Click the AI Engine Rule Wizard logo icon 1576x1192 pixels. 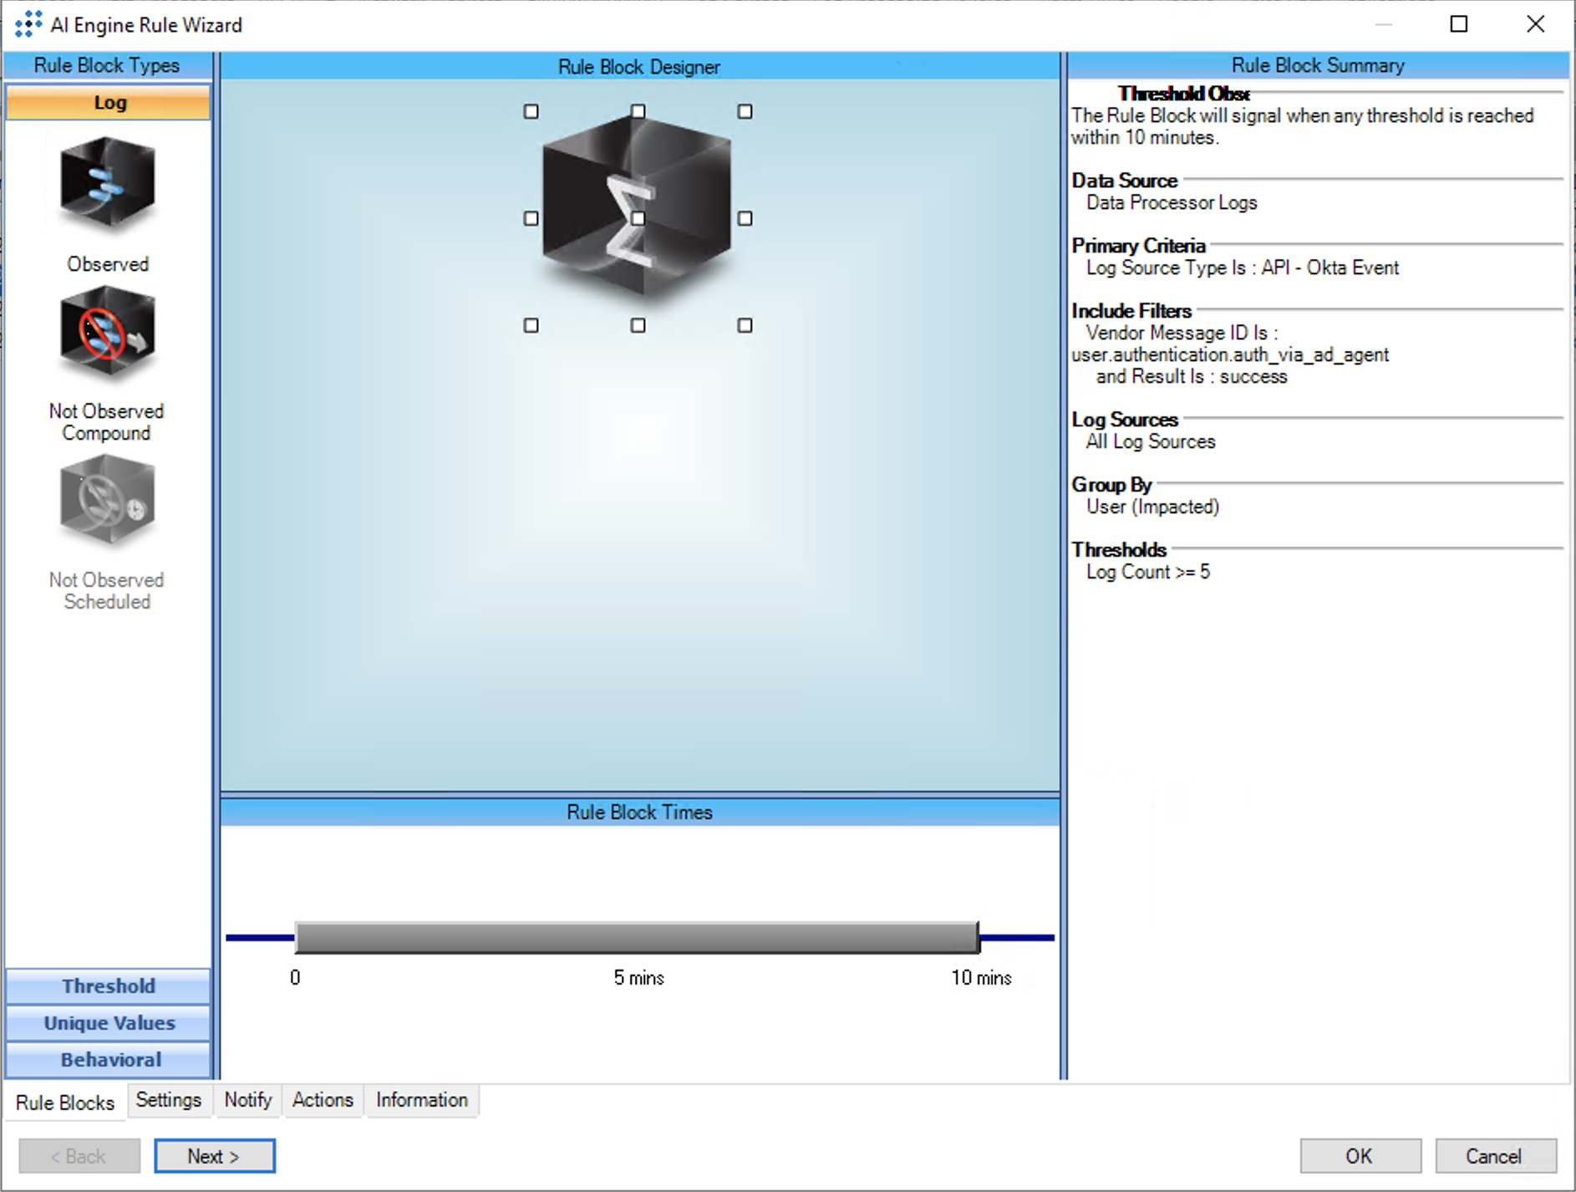click(28, 24)
